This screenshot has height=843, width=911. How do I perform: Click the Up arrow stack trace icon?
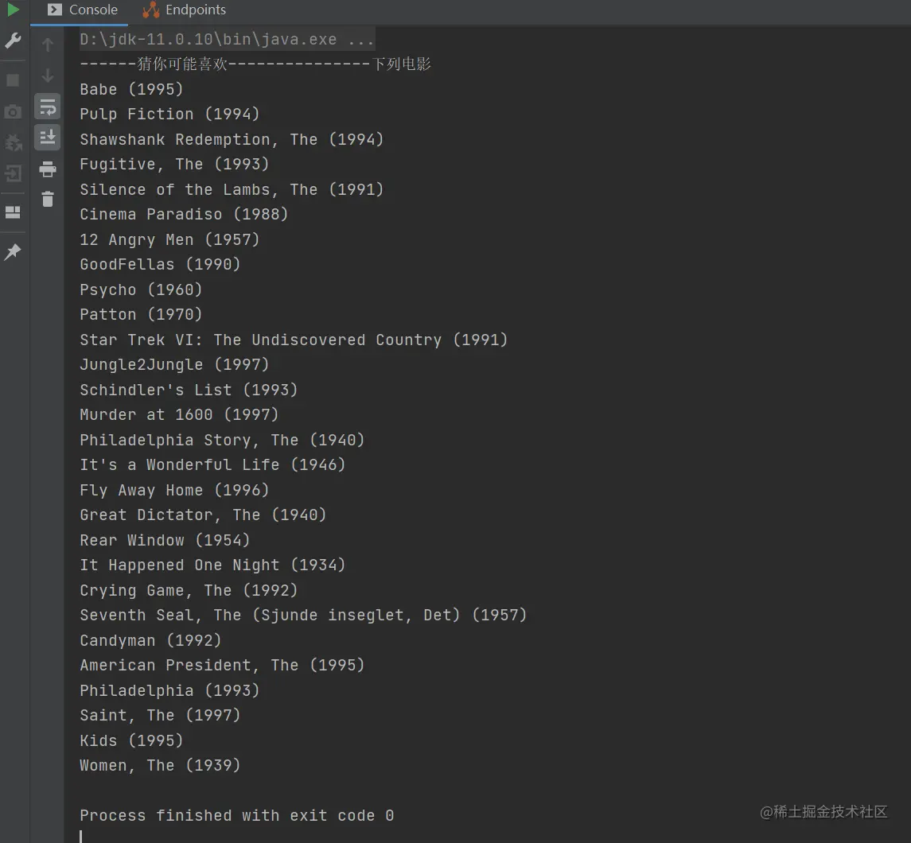[x=48, y=44]
